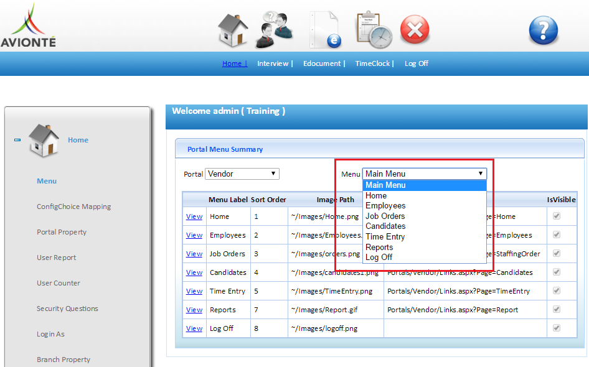Viewport: 589px width, 367px height.
Task: Click Log Off in the blue navigation bar
Action: click(x=416, y=63)
